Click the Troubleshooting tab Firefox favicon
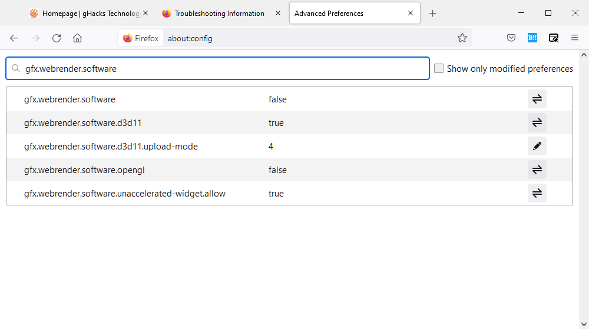 167,14
